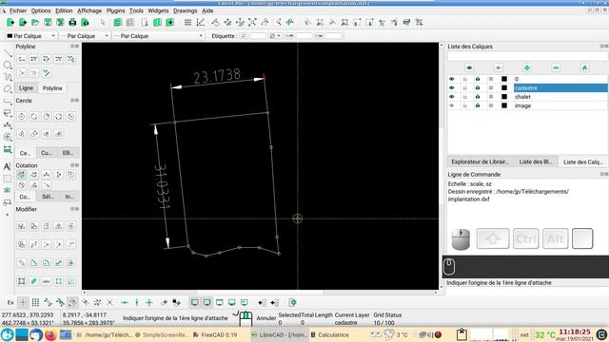Toggle the Exclusive snap 'Ex' button

[x=10, y=302]
